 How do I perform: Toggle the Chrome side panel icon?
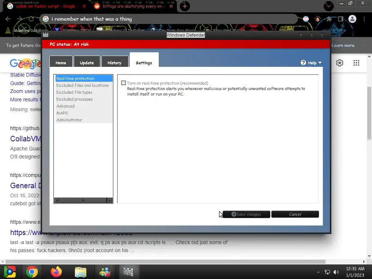point(341,19)
